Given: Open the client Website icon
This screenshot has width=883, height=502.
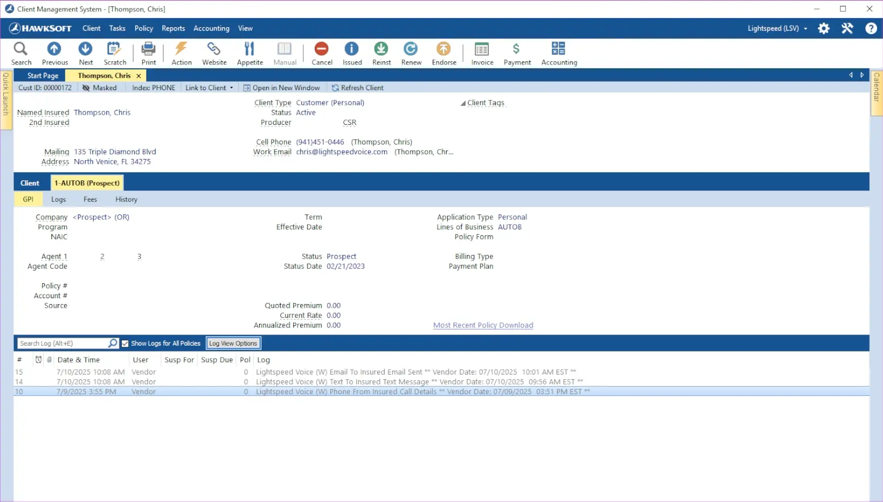Looking at the screenshot, I should 214,53.
